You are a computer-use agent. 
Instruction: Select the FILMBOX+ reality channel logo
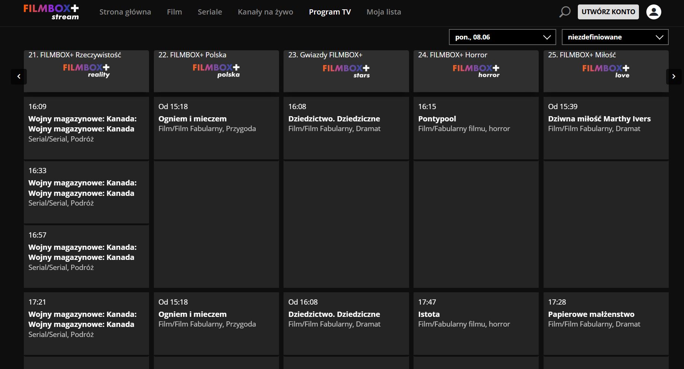[x=86, y=70]
